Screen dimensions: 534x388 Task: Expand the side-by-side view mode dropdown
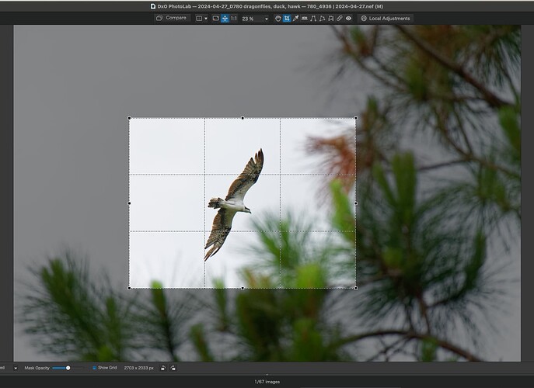point(201,18)
